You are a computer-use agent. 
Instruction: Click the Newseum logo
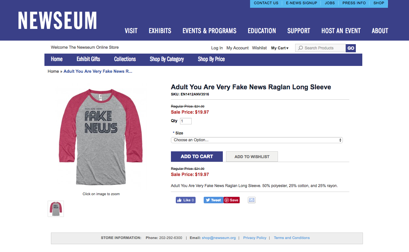point(57,21)
